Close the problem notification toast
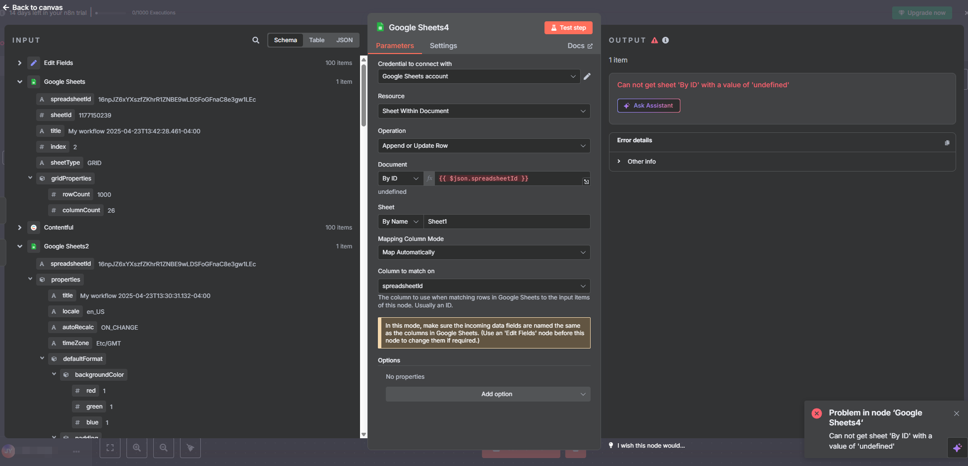The width and height of the screenshot is (968, 466). coord(957,413)
